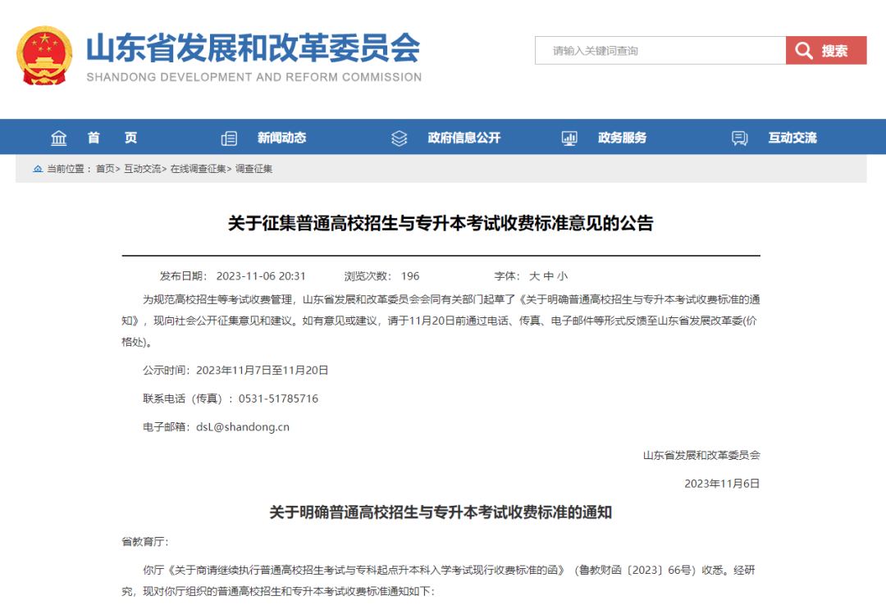Click the small home icon in the breadcrumb
886x605 pixels.
(38, 169)
